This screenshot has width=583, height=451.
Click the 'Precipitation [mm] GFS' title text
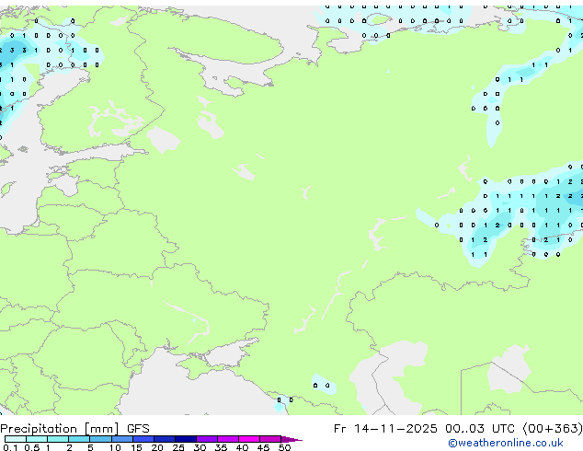[74, 429]
